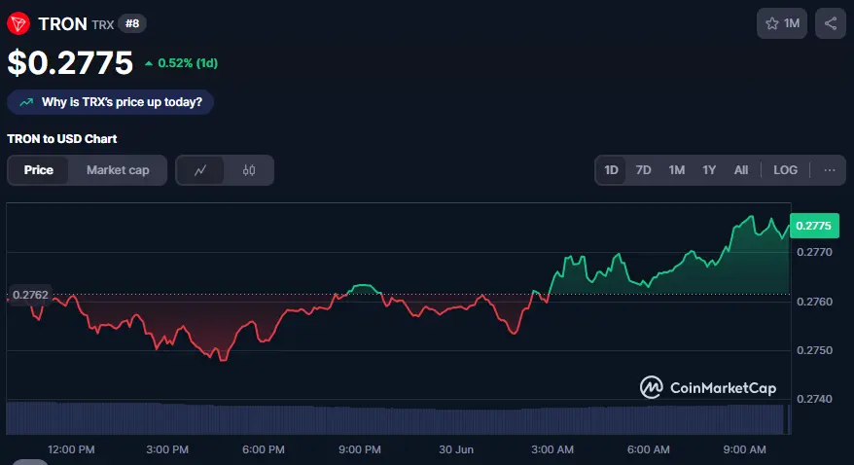Click the 6:00 AM time axis label
This screenshot has width=854, height=465.
[x=648, y=449]
